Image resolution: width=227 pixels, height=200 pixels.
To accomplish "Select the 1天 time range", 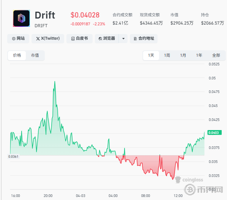I will point(151,55).
